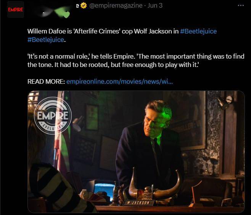Click the wall lamp in photo corner
Image resolution: width=251 pixels, height=215 pixels.
tap(225, 102)
